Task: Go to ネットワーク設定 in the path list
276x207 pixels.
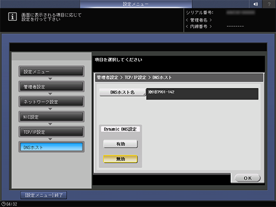Action: [x=51, y=102]
